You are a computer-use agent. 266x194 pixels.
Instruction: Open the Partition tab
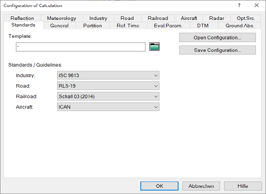point(93,26)
